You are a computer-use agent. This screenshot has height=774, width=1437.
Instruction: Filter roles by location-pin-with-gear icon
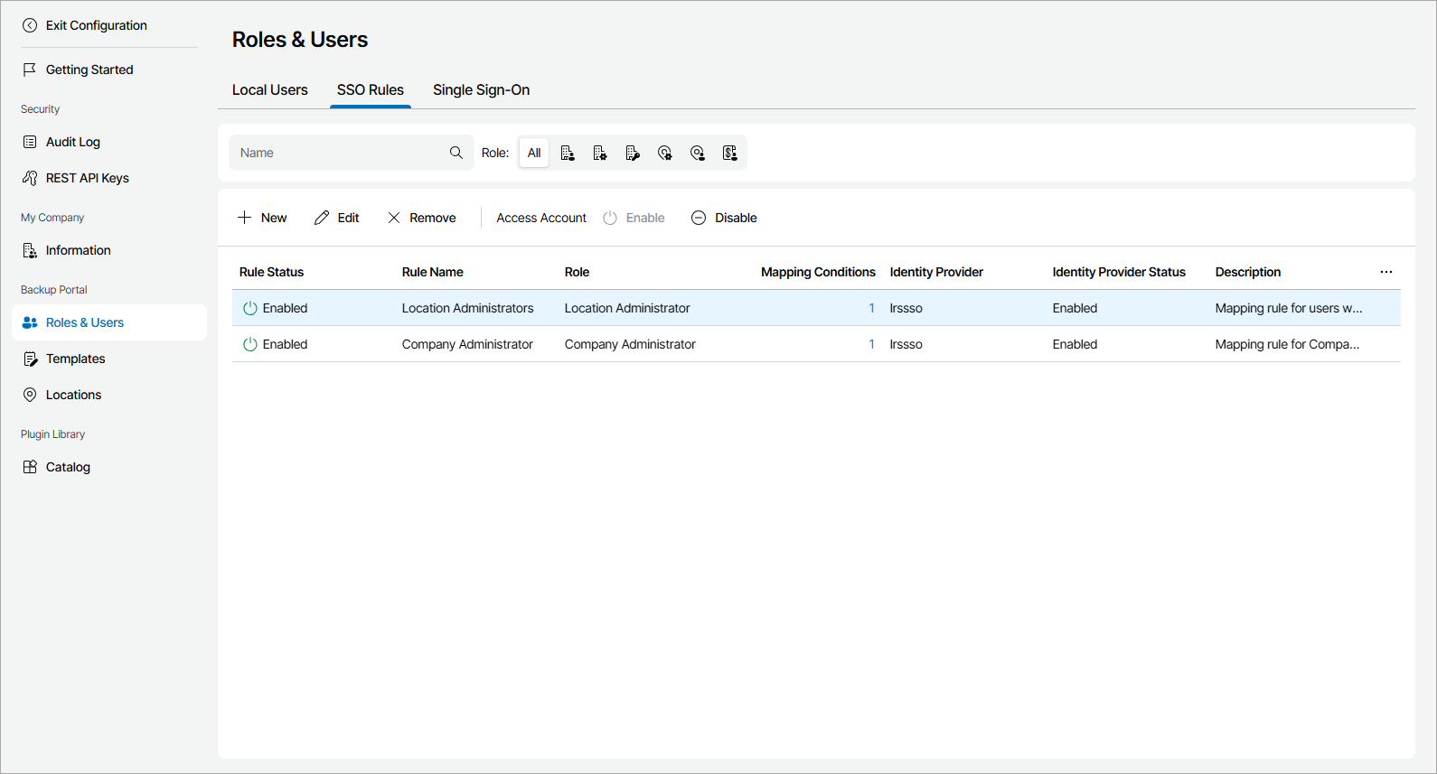click(x=665, y=154)
